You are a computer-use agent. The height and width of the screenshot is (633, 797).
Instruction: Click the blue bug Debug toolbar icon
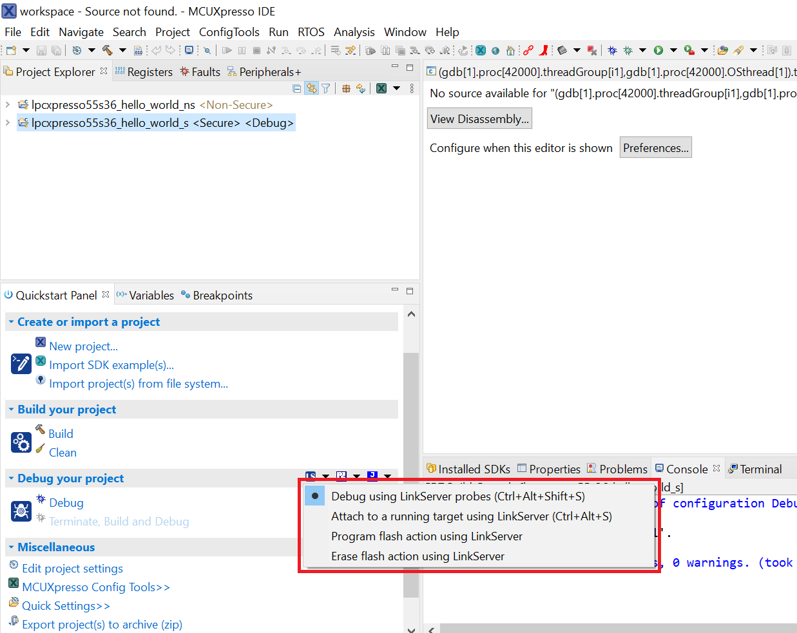point(612,50)
